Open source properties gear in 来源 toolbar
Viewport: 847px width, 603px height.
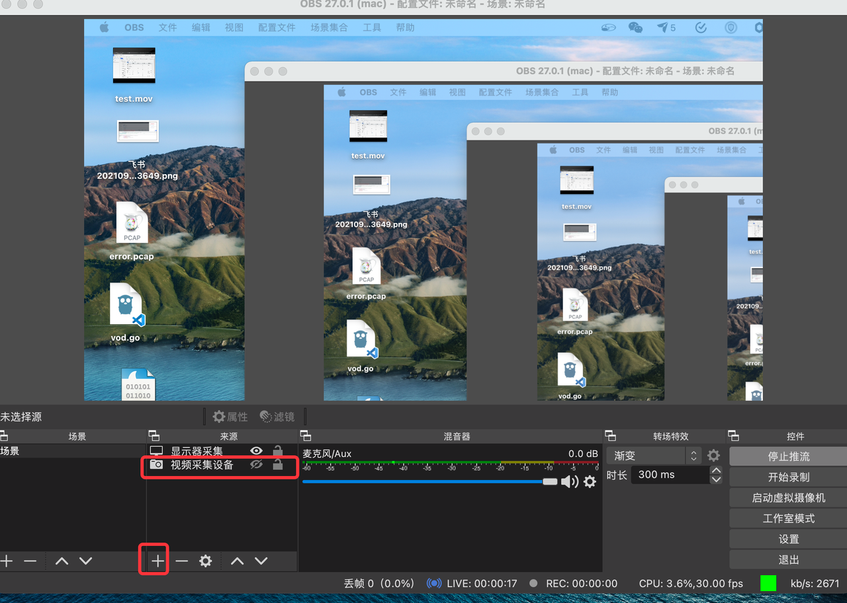pos(206,561)
